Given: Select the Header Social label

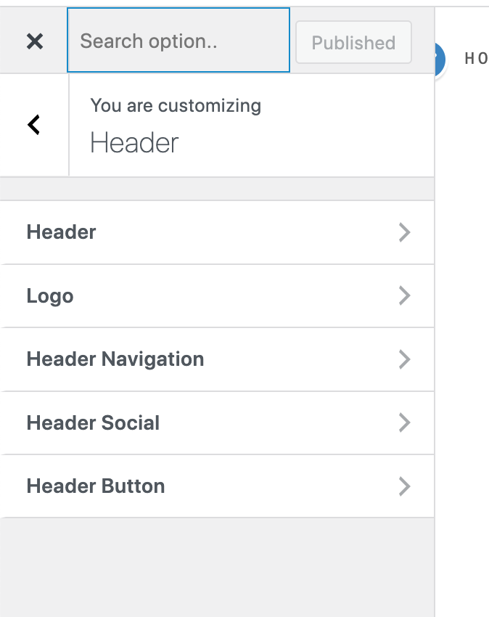Looking at the screenshot, I should click(93, 423).
